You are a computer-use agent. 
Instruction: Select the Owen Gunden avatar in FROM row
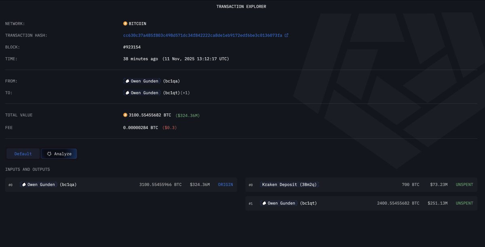point(127,81)
